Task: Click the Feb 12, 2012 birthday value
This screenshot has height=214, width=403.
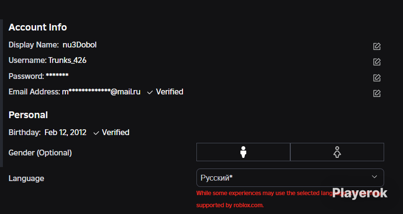Action: pyautogui.click(x=65, y=133)
